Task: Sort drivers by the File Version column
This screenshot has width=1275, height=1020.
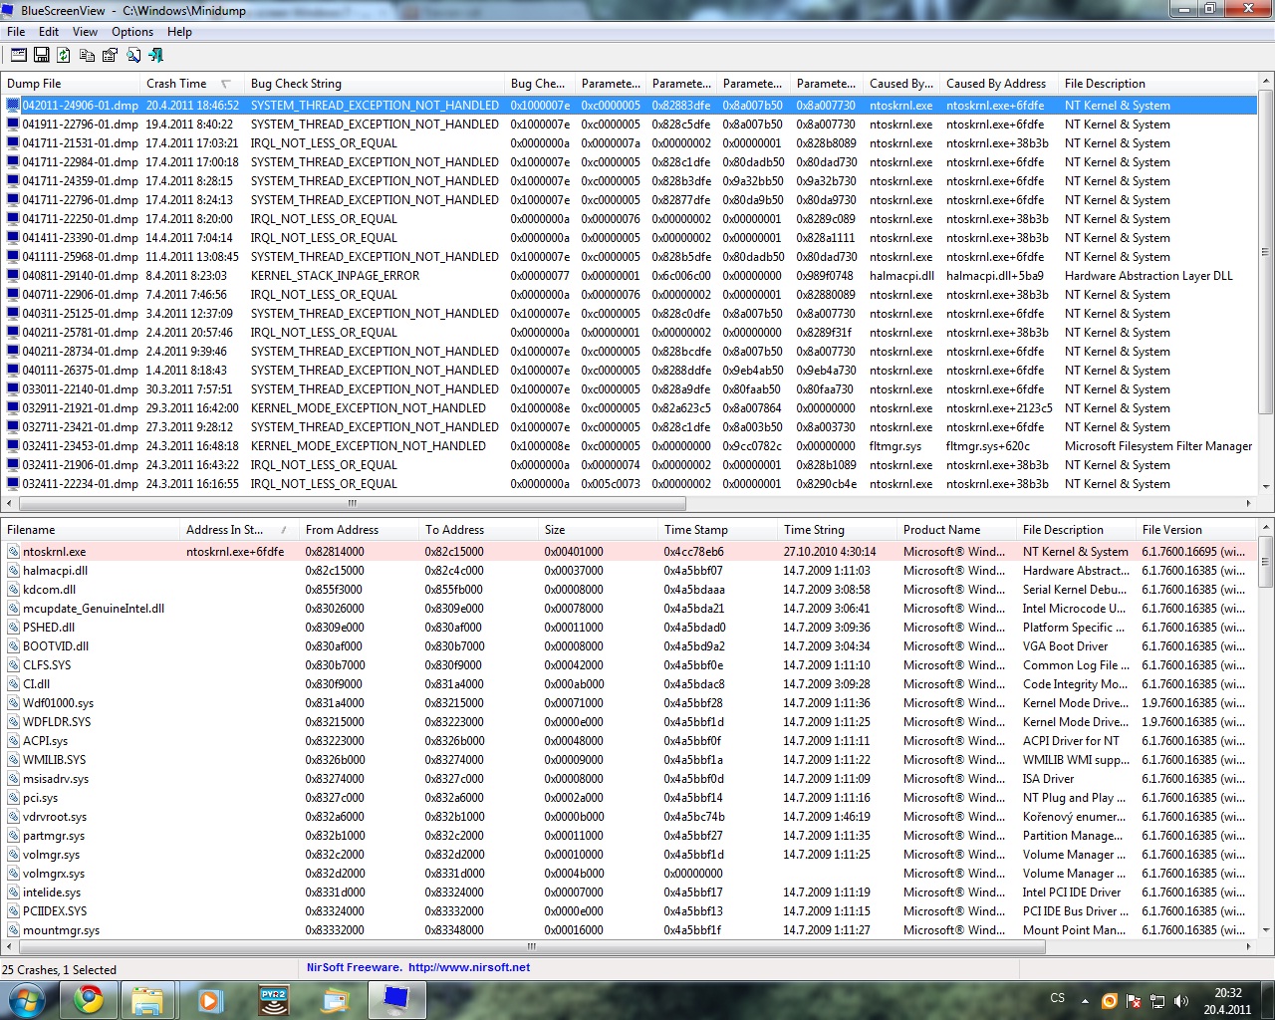Action: click(x=1196, y=530)
